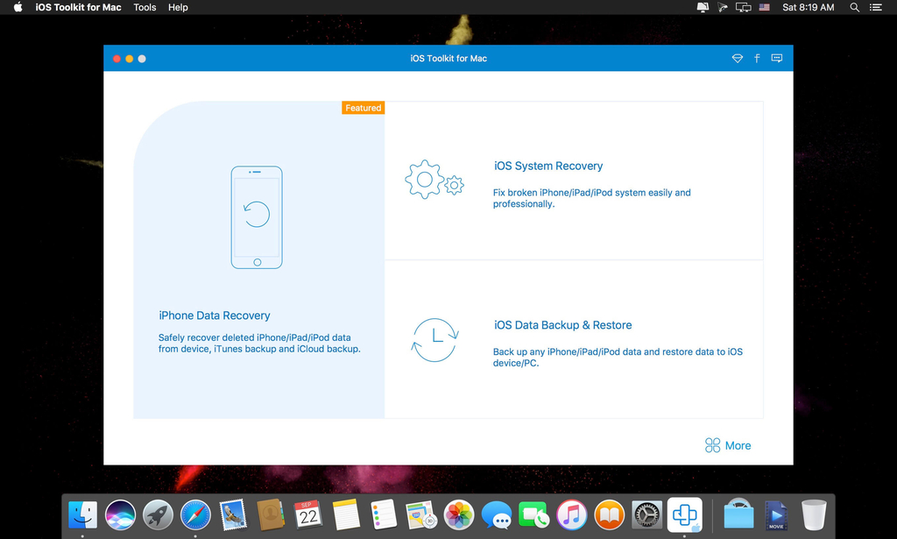
Task: Open Messages from the dock
Action: pyautogui.click(x=497, y=515)
